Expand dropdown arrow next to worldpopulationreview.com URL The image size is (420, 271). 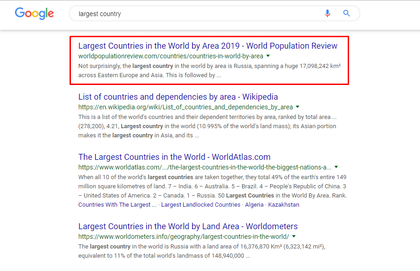[268, 56]
